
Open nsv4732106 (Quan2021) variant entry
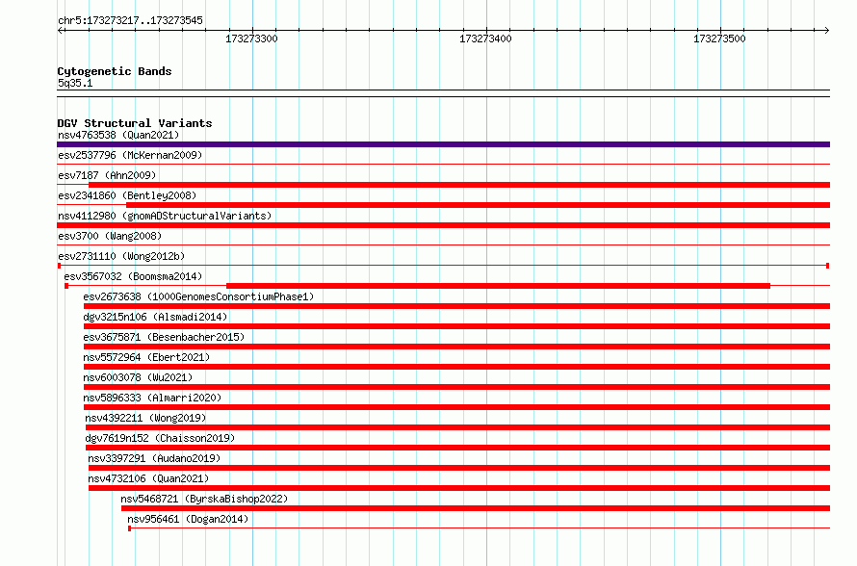[x=148, y=478]
